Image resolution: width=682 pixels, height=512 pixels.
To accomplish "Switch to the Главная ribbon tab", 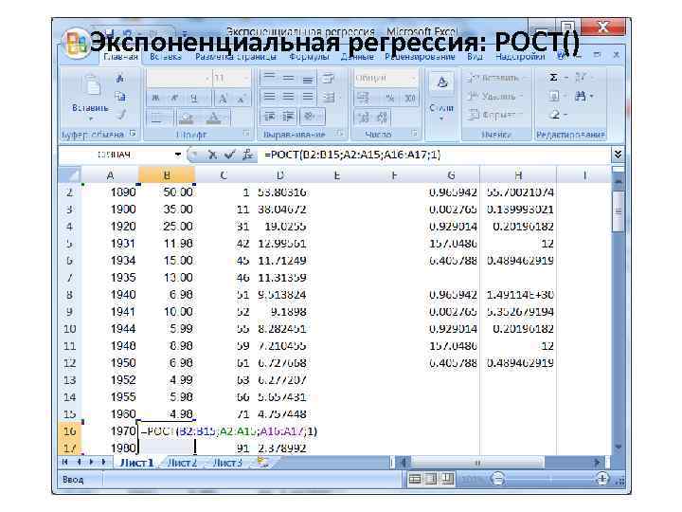I will click(120, 57).
